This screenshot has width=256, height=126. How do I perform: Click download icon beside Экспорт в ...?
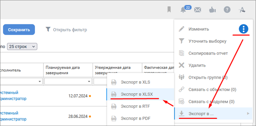tap(182, 114)
